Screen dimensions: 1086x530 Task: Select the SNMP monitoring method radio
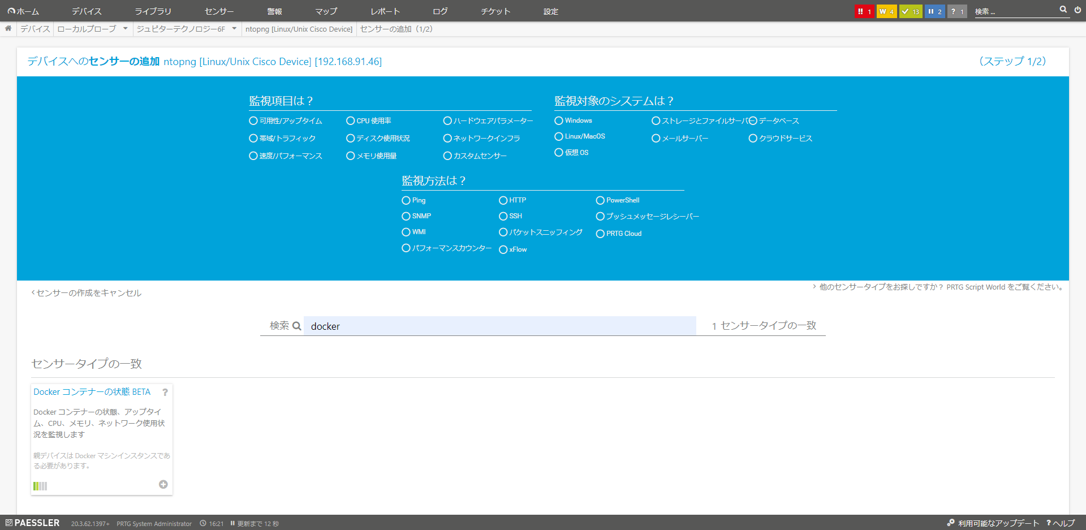click(406, 216)
